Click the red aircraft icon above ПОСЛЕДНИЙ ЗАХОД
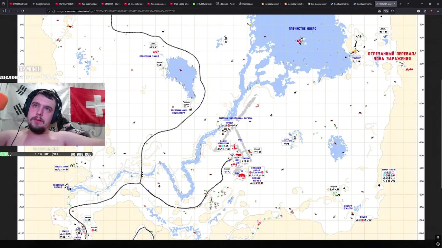This screenshot has width=442, height=248. [x=156, y=52]
